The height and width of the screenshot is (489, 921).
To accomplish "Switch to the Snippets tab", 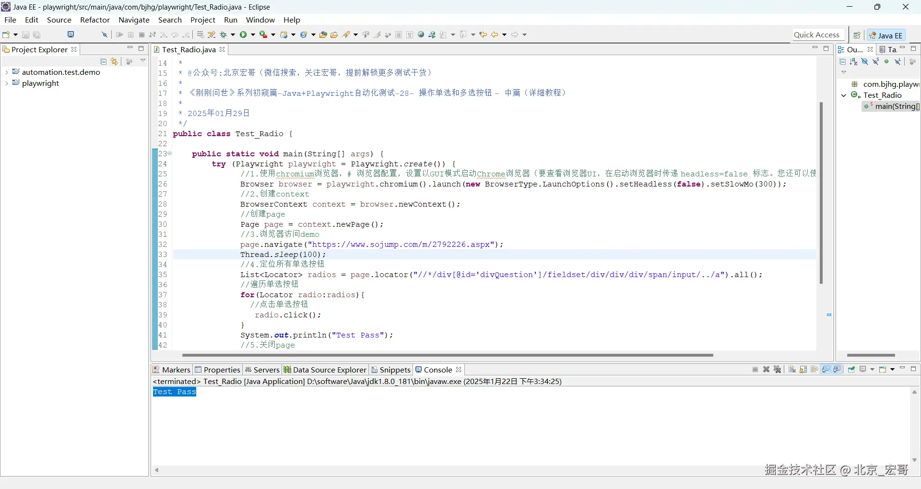I will coord(391,370).
